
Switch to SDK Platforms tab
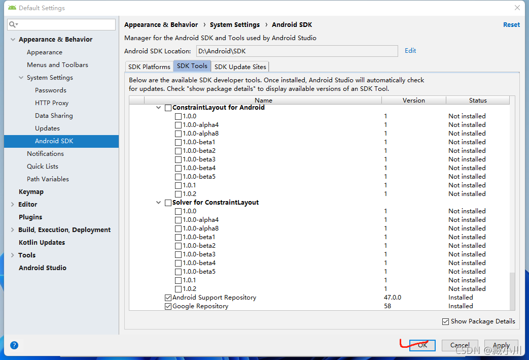coord(149,67)
